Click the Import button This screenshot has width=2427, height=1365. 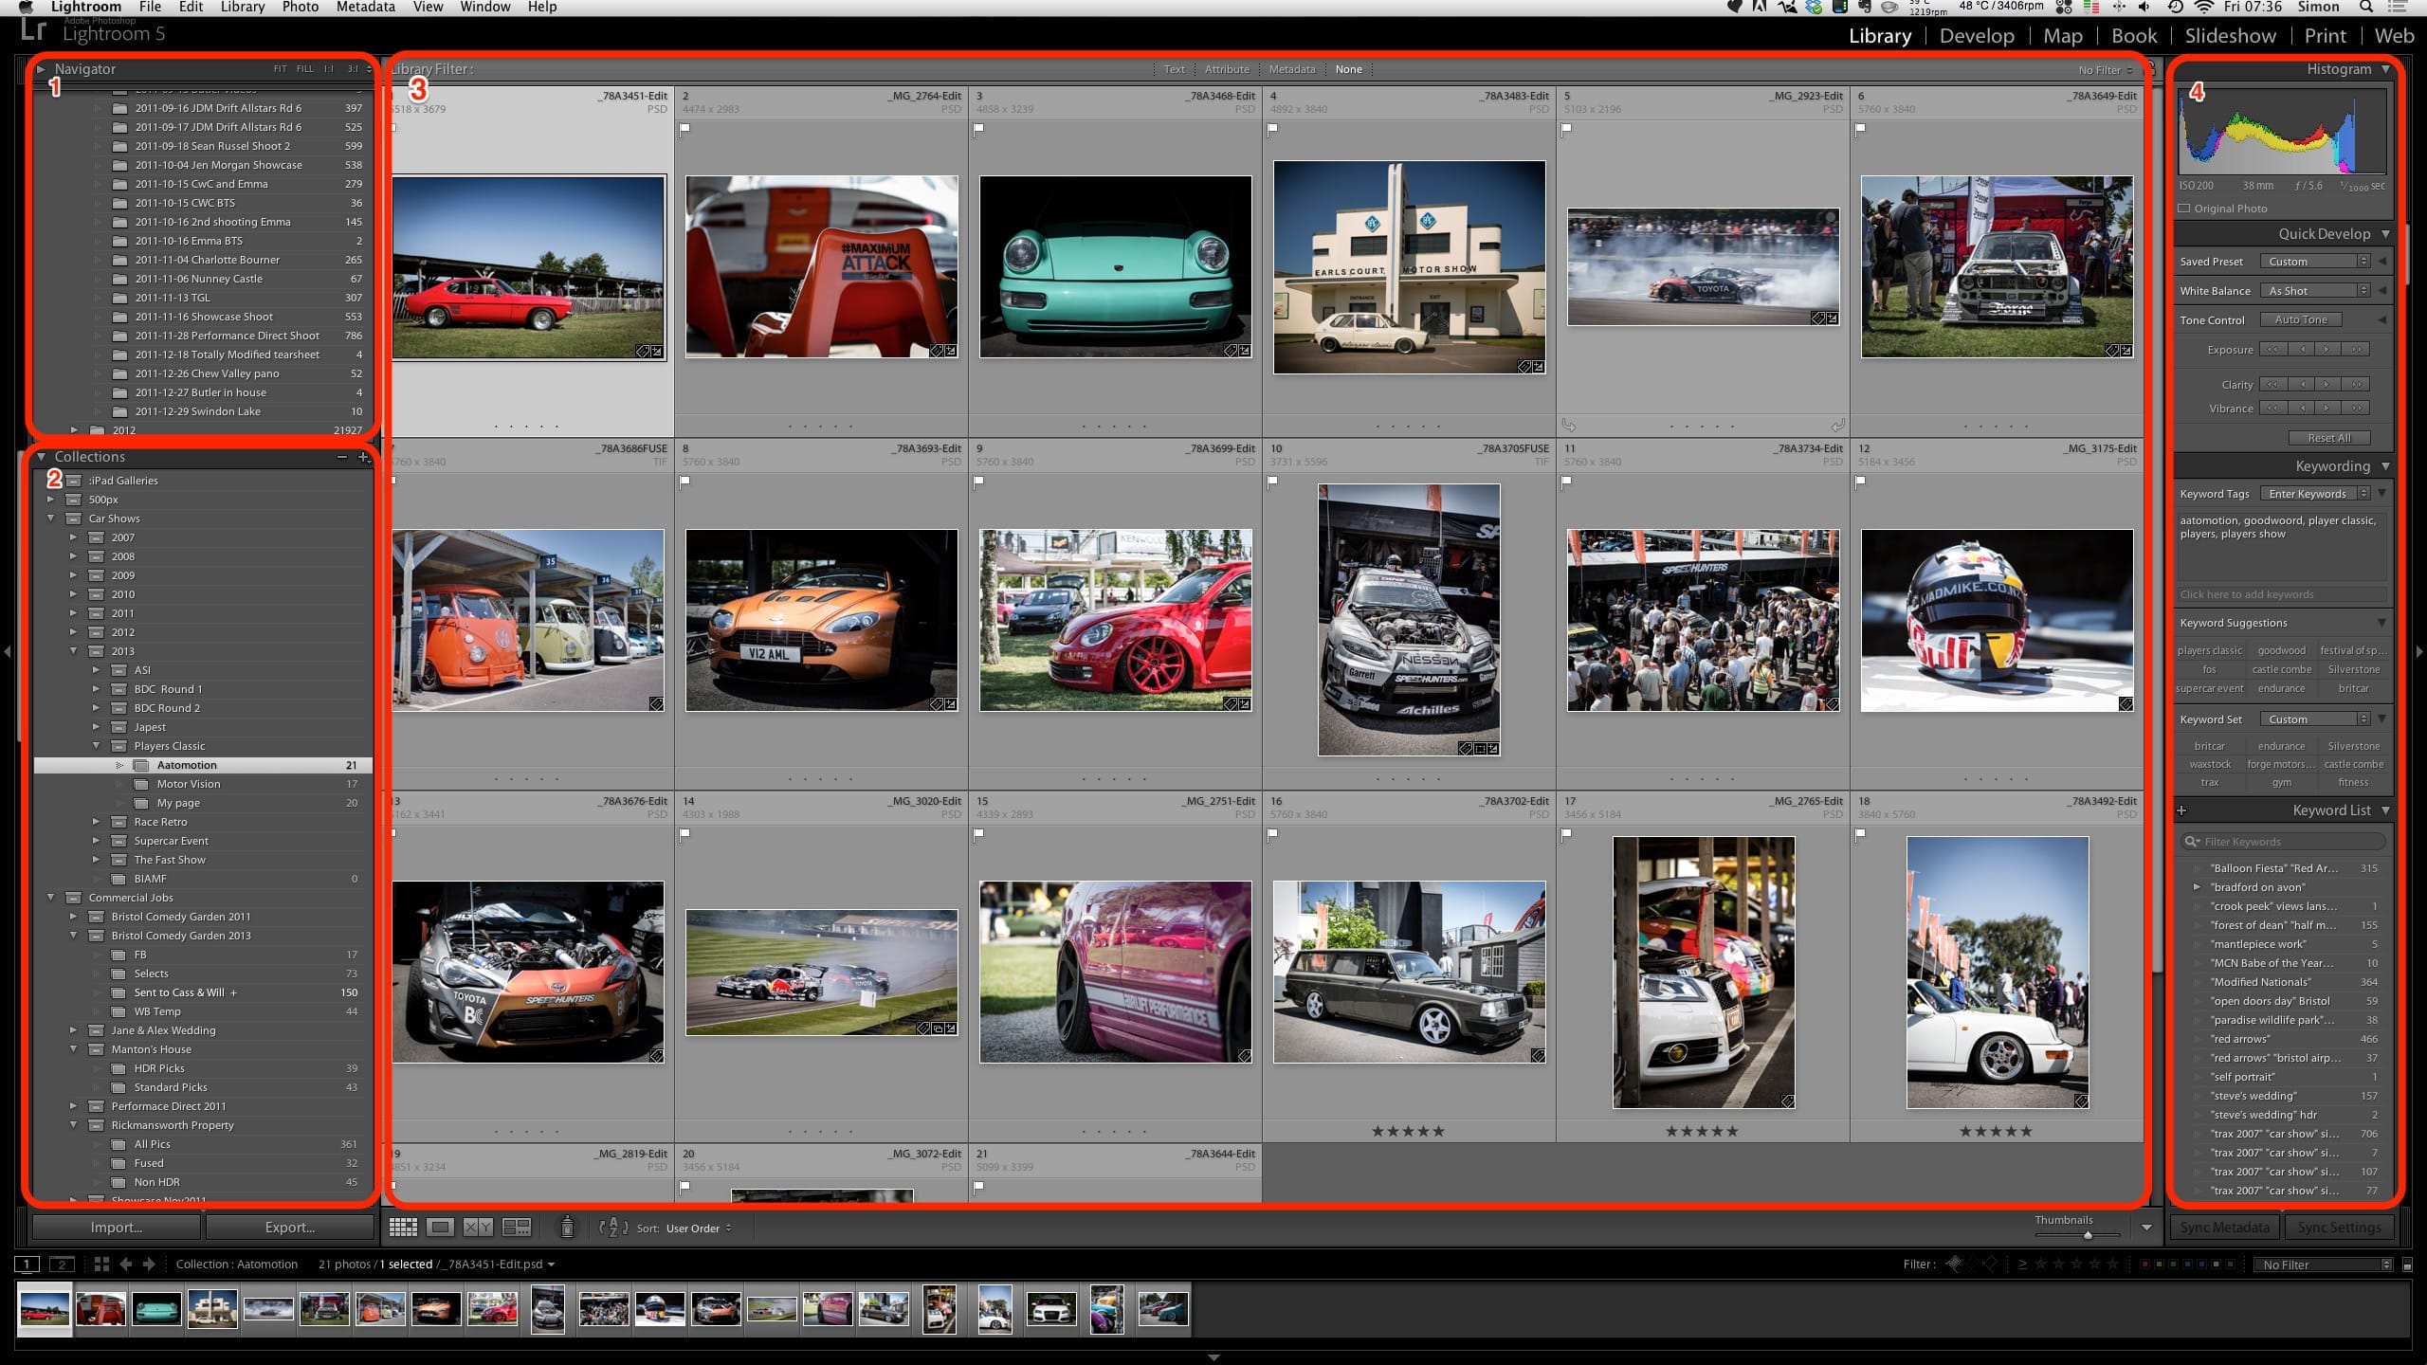coord(117,1228)
